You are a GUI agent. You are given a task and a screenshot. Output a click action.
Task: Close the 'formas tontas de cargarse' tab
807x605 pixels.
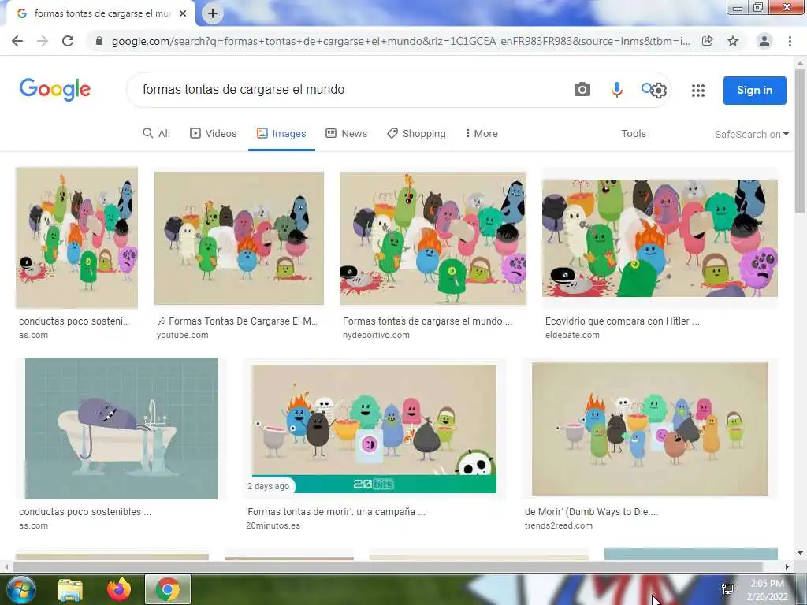pyautogui.click(x=183, y=13)
